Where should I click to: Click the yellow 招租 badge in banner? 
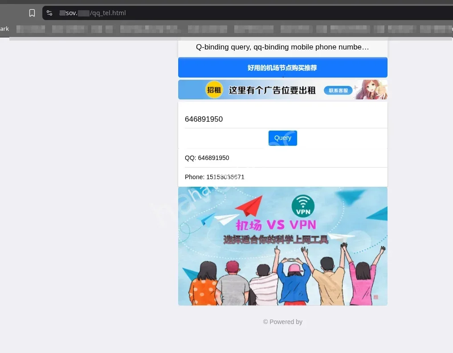(x=214, y=90)
